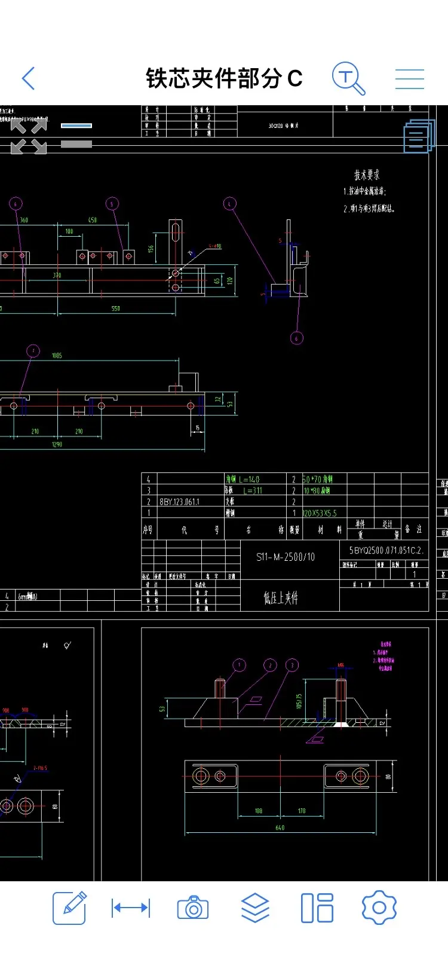This screenshot has height=953, width=448.
Task: Tap the 技术要求 heading in the drawing
Action: coord(367,175)
